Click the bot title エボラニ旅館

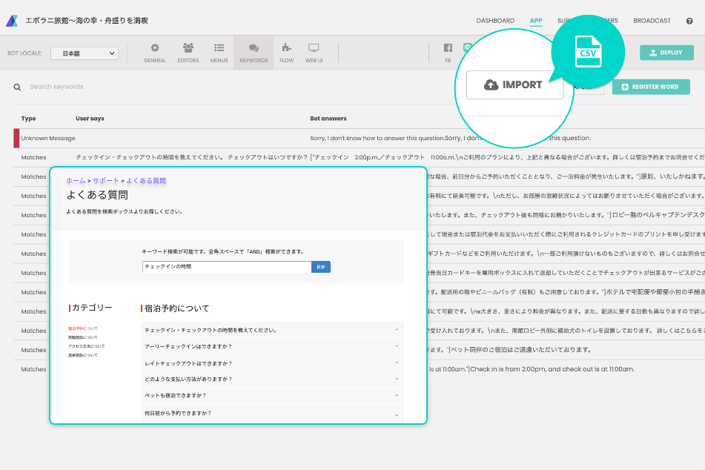coord(86,21)
